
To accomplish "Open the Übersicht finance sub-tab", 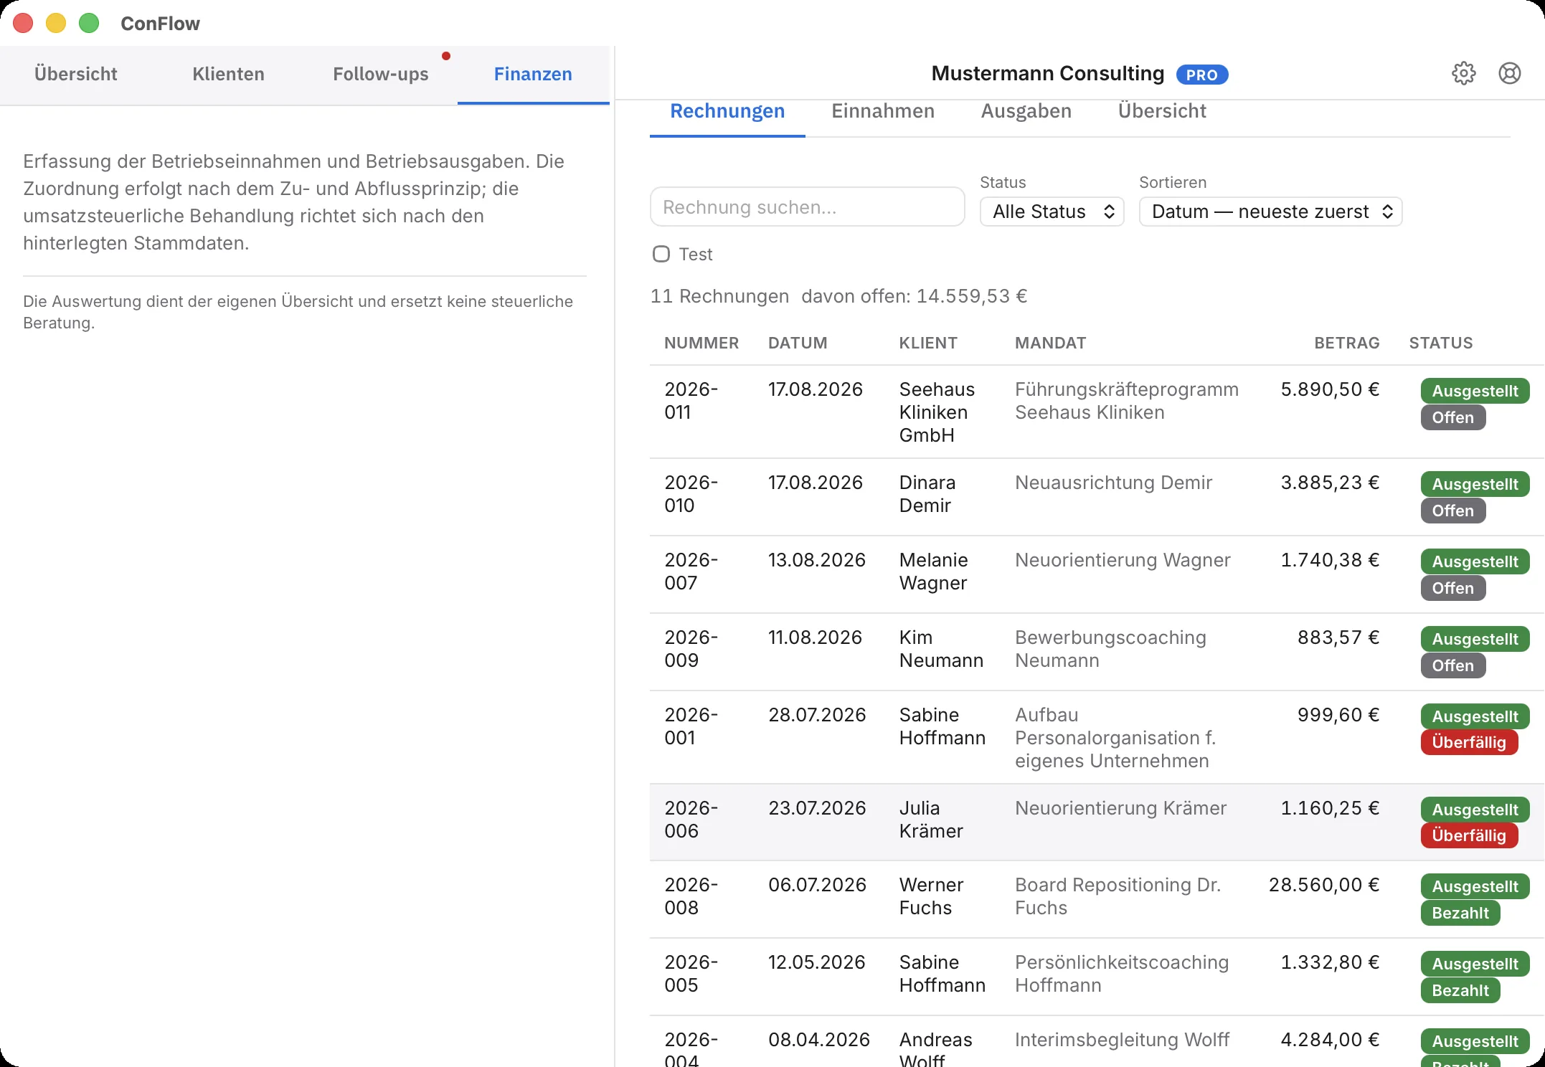I will (1162, 111).
